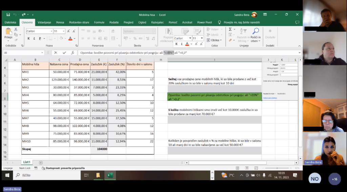Screen dimensions: 347x192
Task: Switch to the Vstavljanje tab
Action: [44, 22]
